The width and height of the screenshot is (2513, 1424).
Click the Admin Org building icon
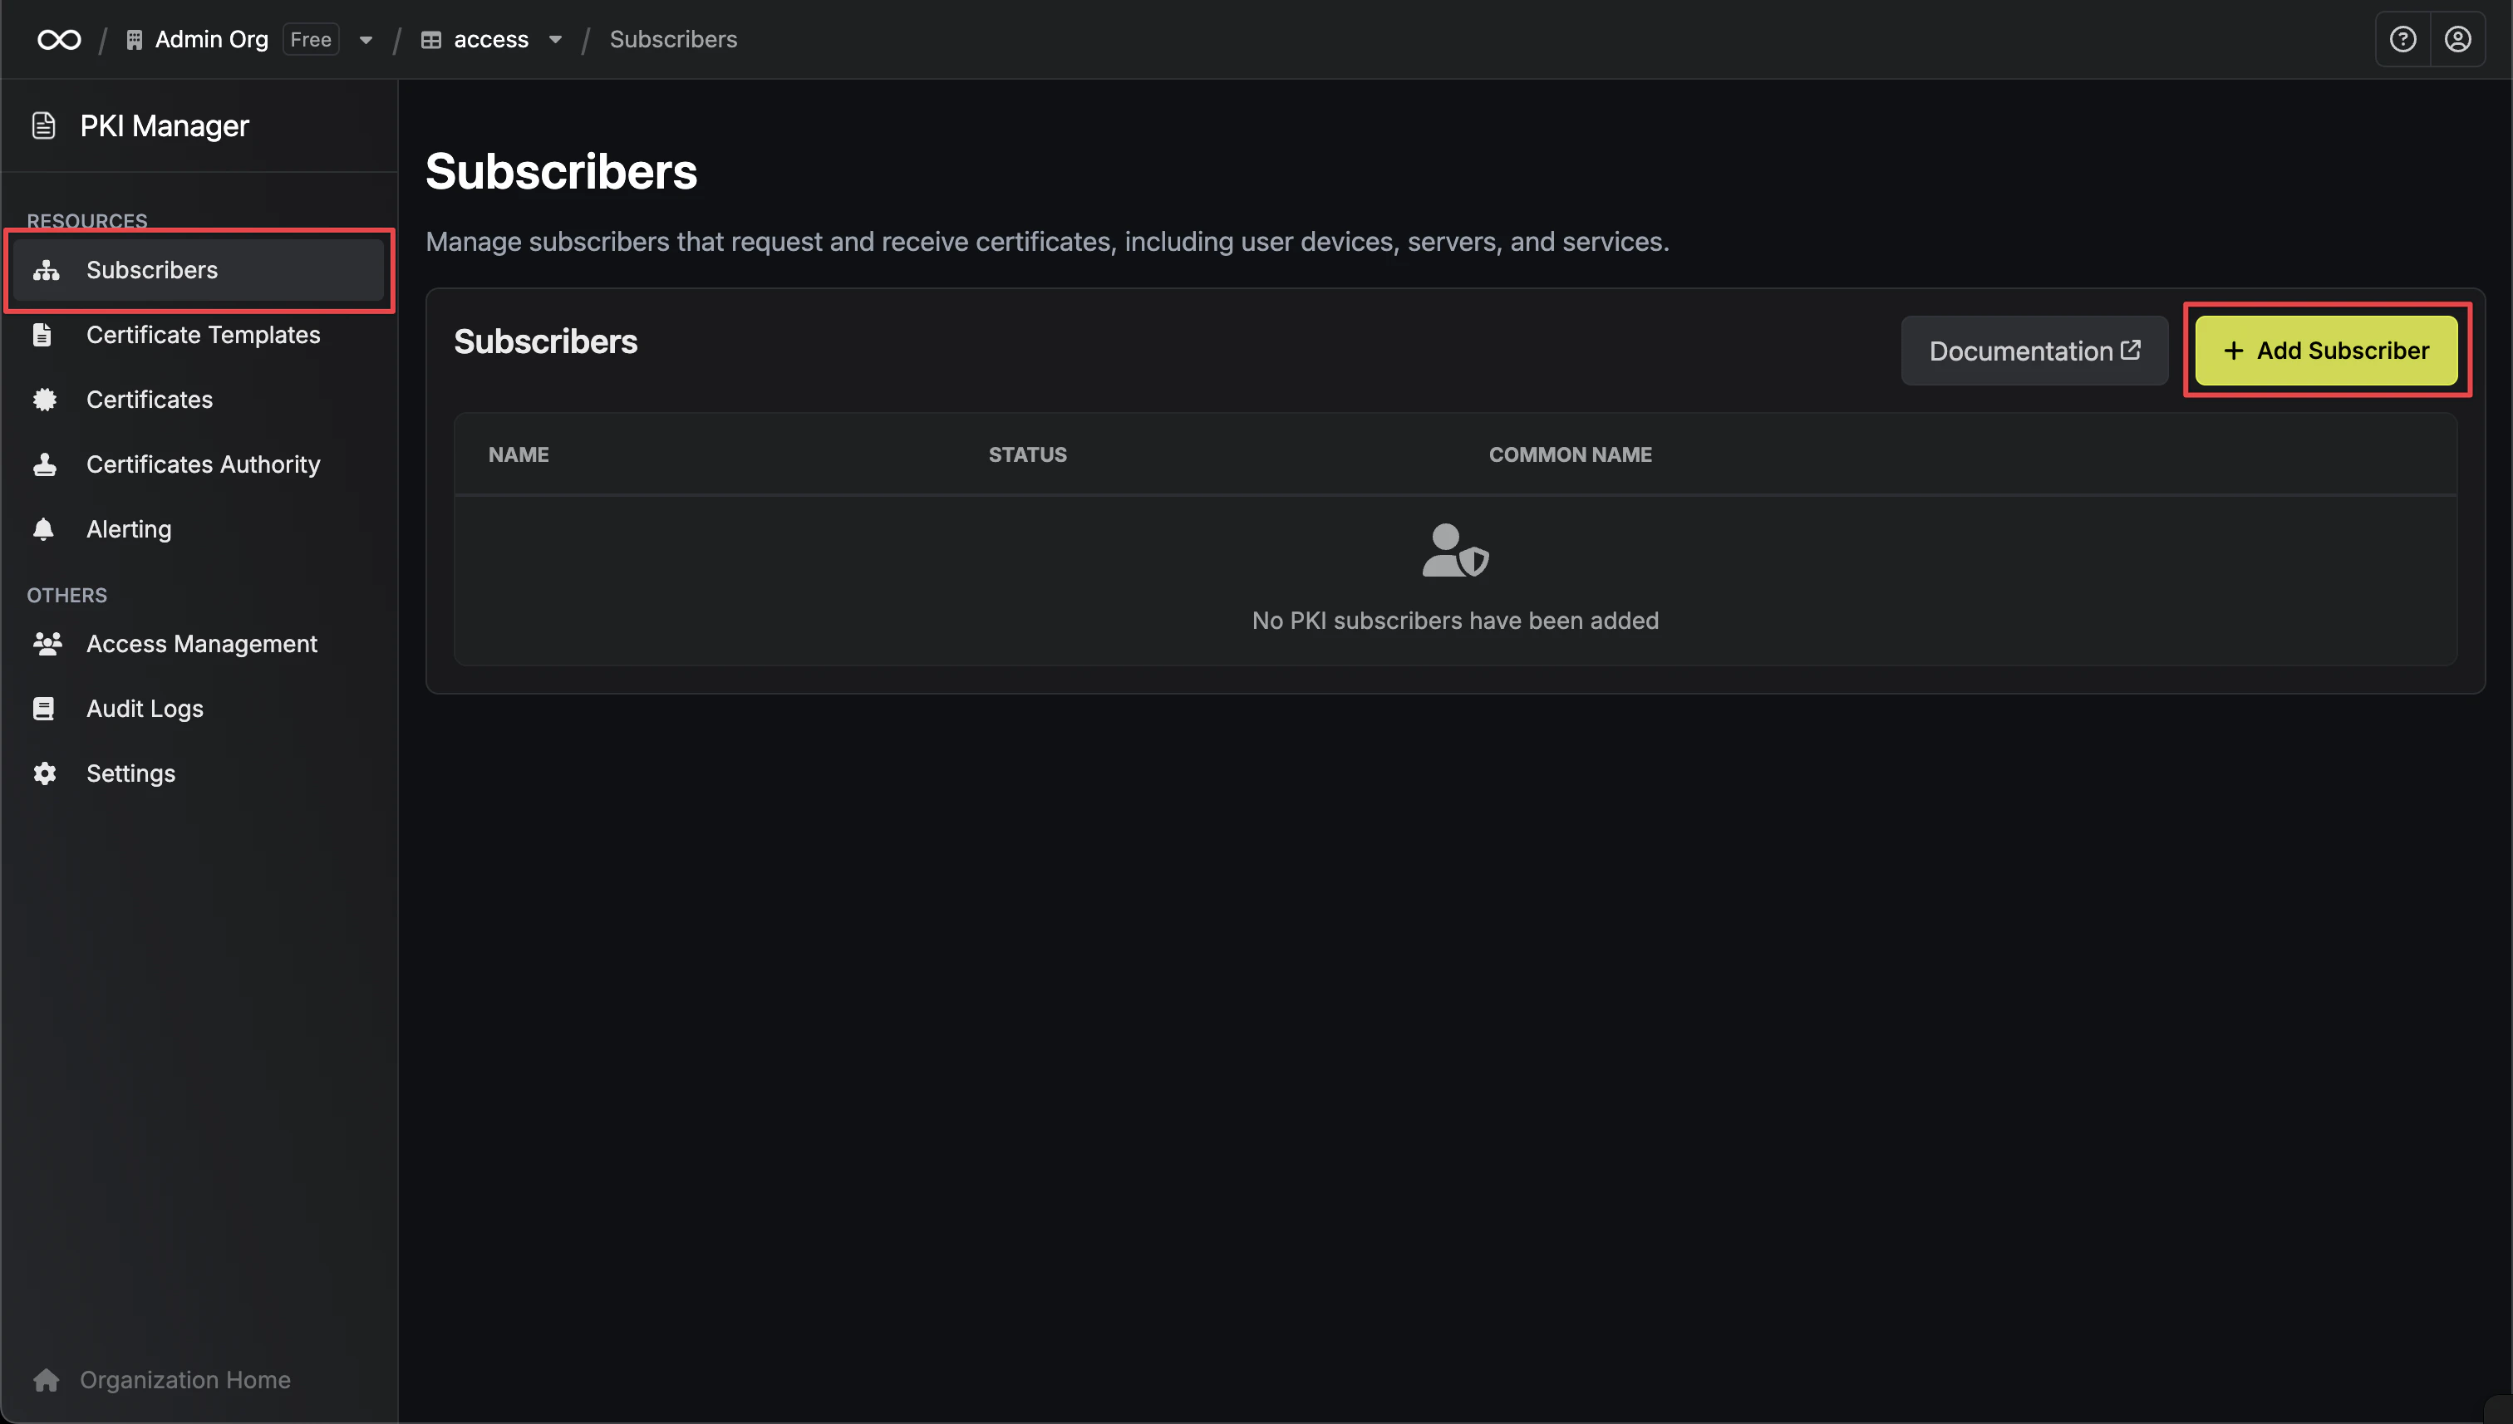[x=134, y=39]
